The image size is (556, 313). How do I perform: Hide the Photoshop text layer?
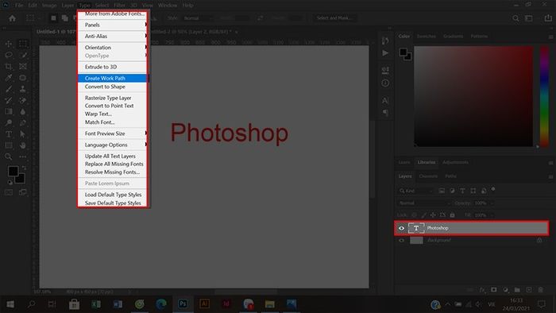(401, 228)
